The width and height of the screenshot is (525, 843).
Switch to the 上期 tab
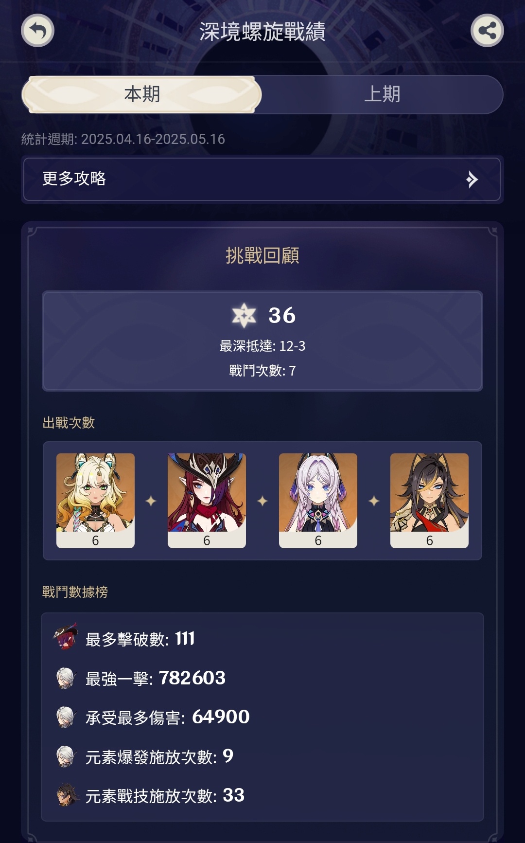382,94
